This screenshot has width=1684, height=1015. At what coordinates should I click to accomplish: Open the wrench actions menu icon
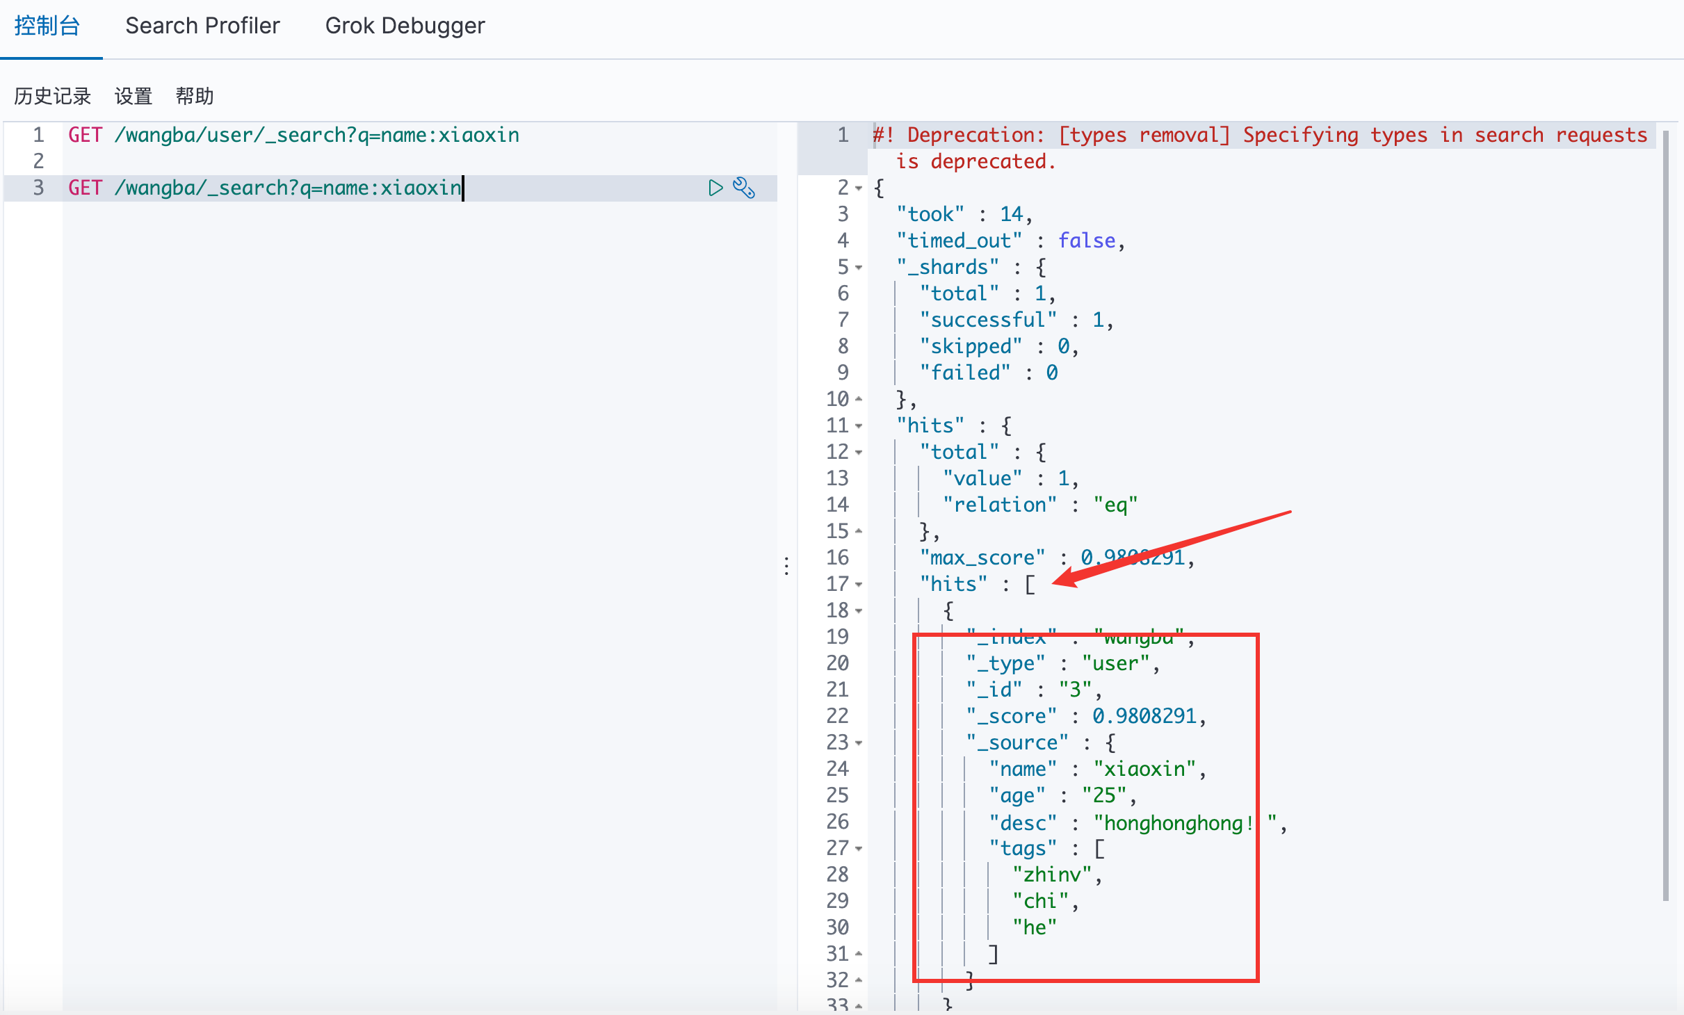click(744, 188)
